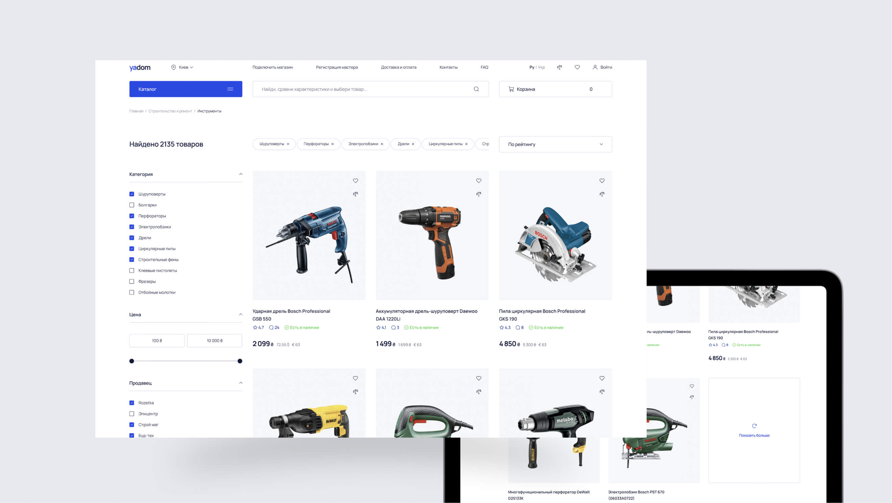This screenshot has height=503, width=892.
Task: Add DeWalt yellow hammer drill to comparison
Action: (355, 391)
